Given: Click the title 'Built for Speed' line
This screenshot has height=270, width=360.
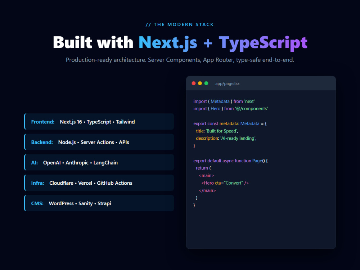Looking at the screenshot, I should [x=217, y=131].
